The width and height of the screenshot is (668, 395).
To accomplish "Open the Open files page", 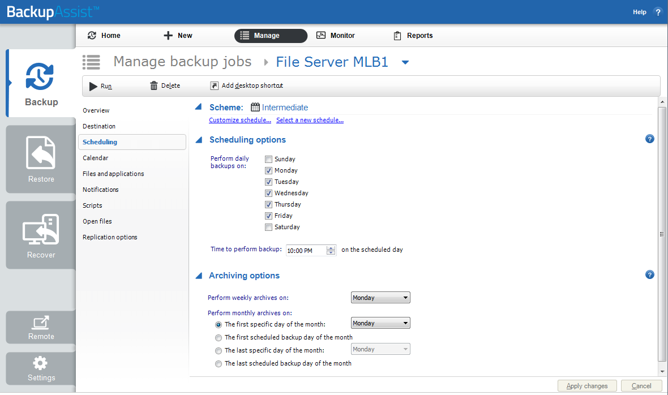I will pos(97,221).
